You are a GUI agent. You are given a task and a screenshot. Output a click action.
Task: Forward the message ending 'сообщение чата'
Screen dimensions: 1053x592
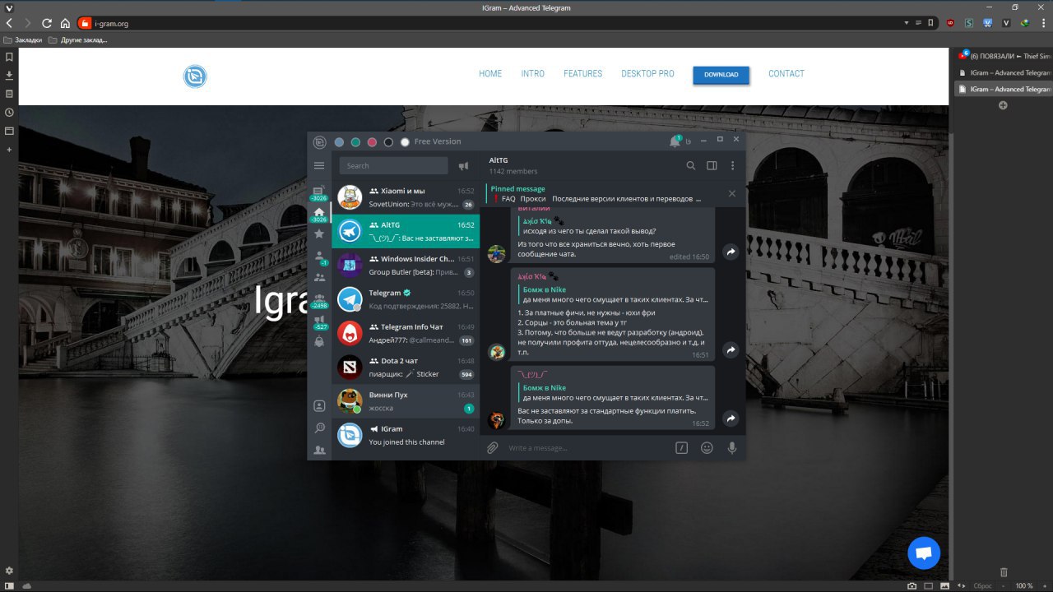pyautogui.click(x=730, y=252)
